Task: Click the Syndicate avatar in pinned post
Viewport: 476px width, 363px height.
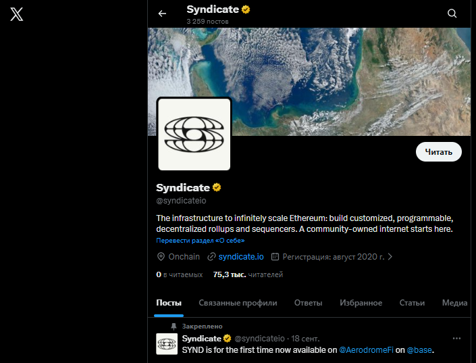Action: pos(167,344)
